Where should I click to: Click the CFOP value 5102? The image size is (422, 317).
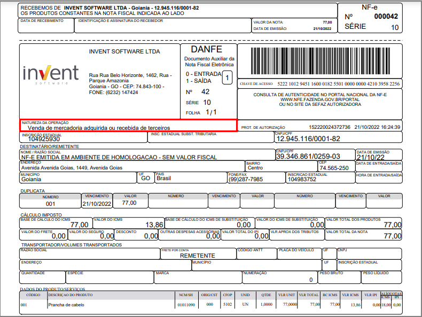click(228, 304)
